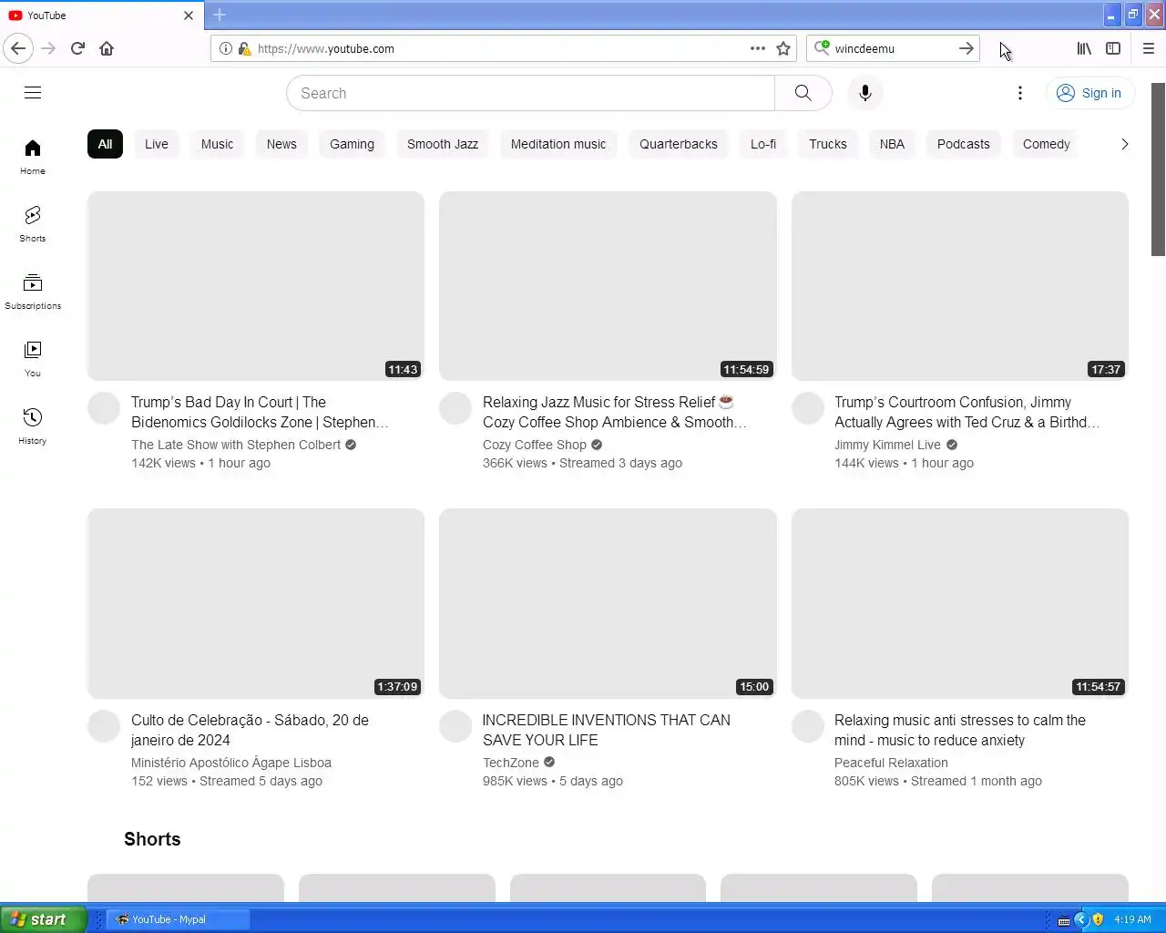1166x933 pixels.
Task: Select the Quarterbacks chip
Action: [x=679, y=144]
